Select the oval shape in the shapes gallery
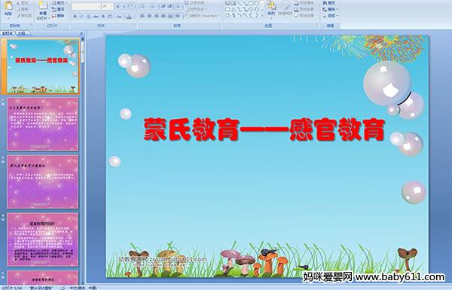Viewport: 452px width, 290px height. (x=257, y=4)
